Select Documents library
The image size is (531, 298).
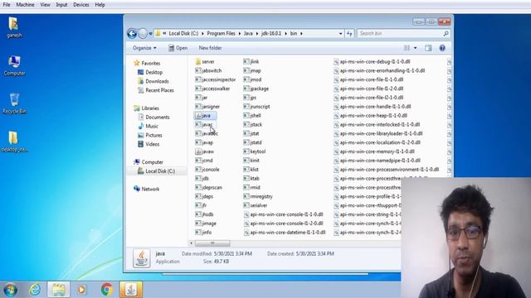(158, 118)
